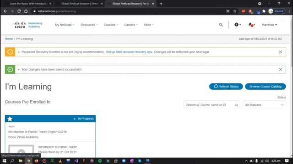Click the browser home icon
Screen dimensions: 293x164
coord(26,11)
